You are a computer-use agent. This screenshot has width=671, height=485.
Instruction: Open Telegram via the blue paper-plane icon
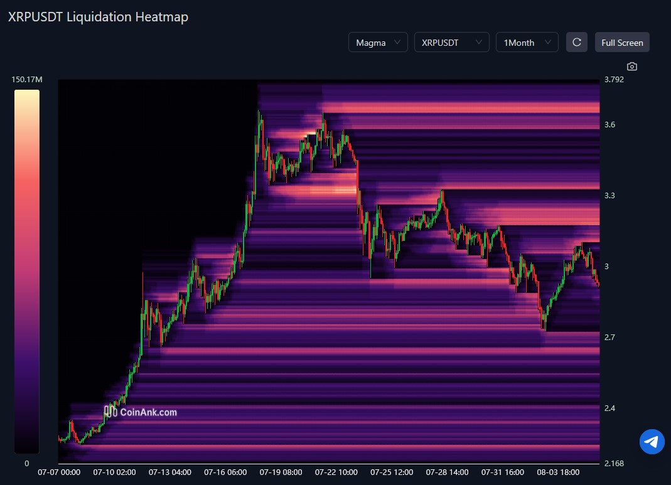[x=652, y=441]
